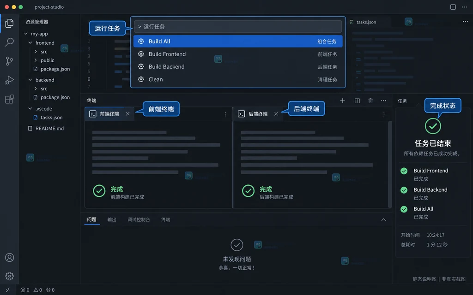Image resolution: width=473 pixels, height=295 pixels.
Task: Show warnings count in status bar
Action: [x=38, y=290]
